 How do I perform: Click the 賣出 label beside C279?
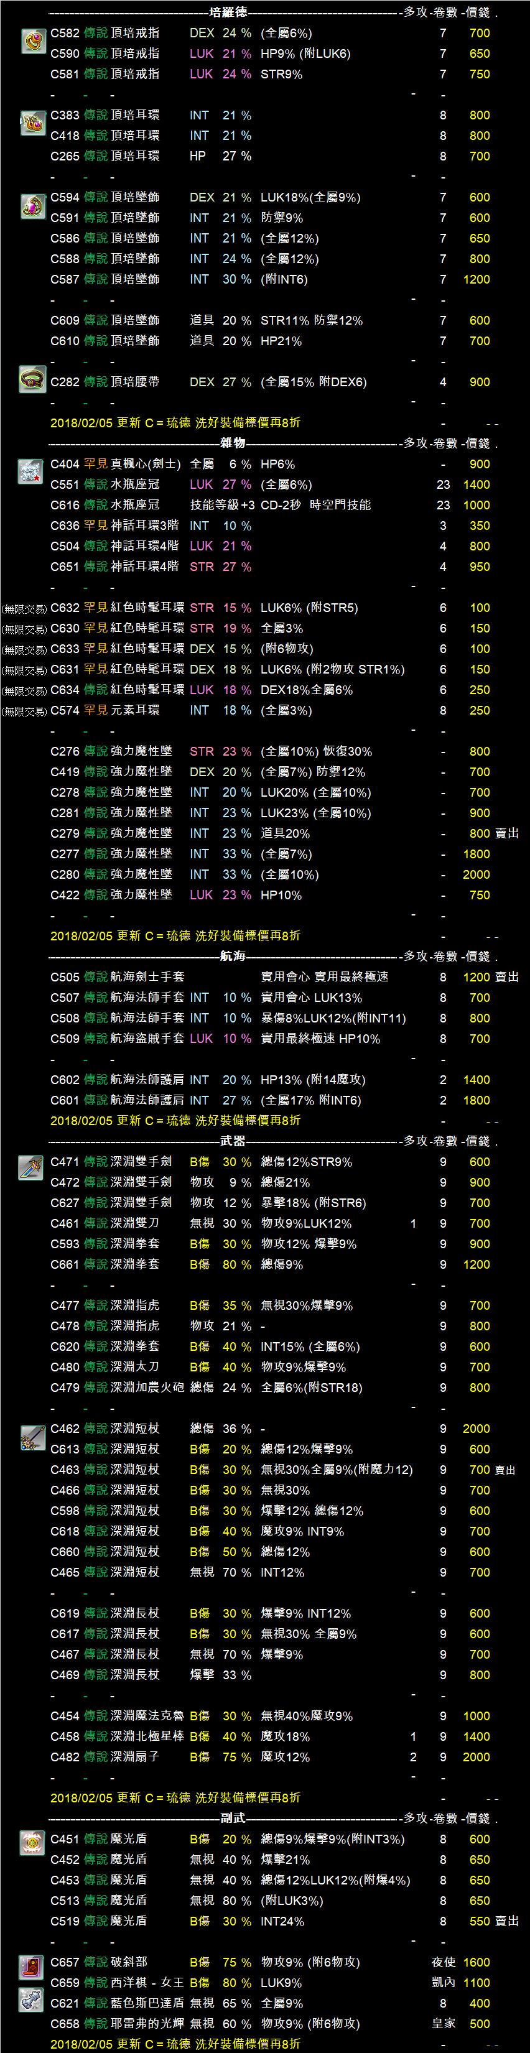[x=506, y=833]
